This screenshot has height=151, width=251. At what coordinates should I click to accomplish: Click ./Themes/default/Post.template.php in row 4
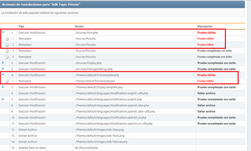pyautogui.click(x=97, y=75)
